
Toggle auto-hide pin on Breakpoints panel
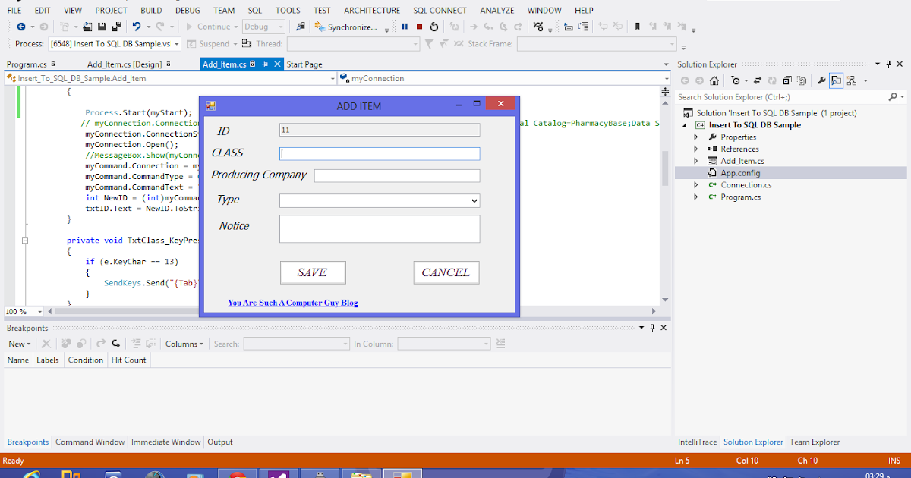point(652,328)
